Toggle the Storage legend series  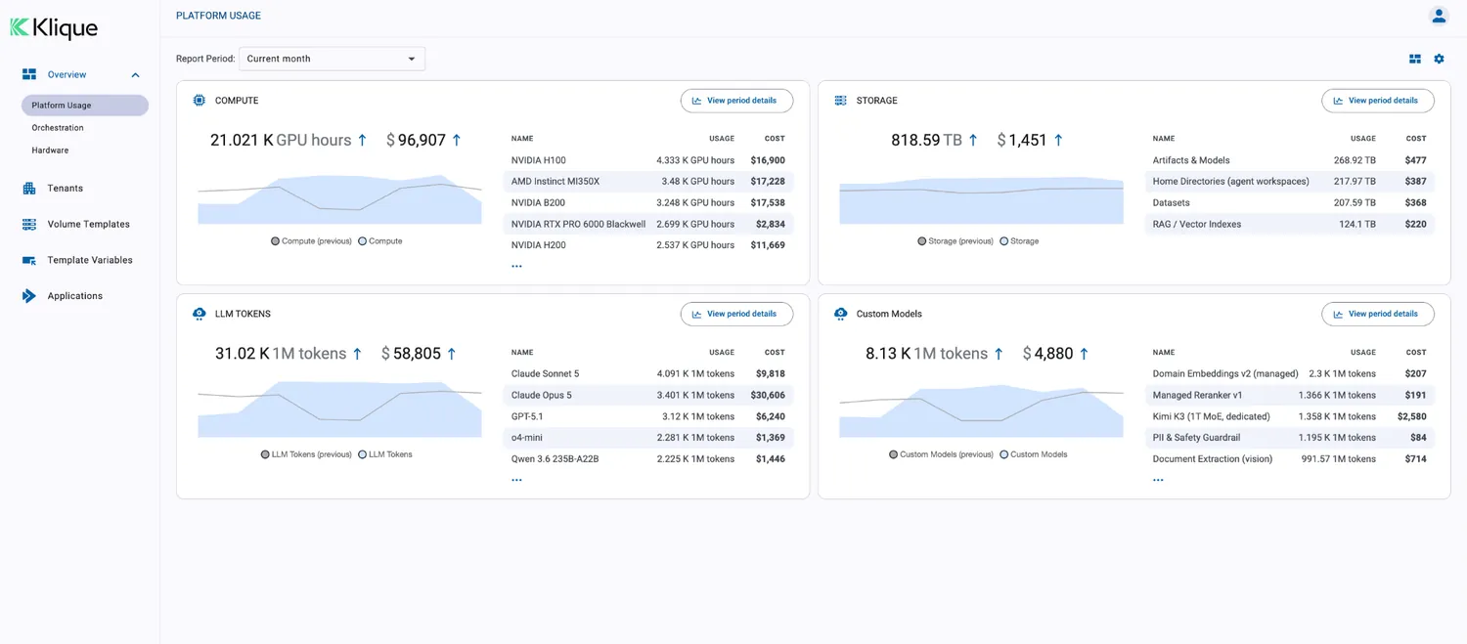tap(1019, 240)
